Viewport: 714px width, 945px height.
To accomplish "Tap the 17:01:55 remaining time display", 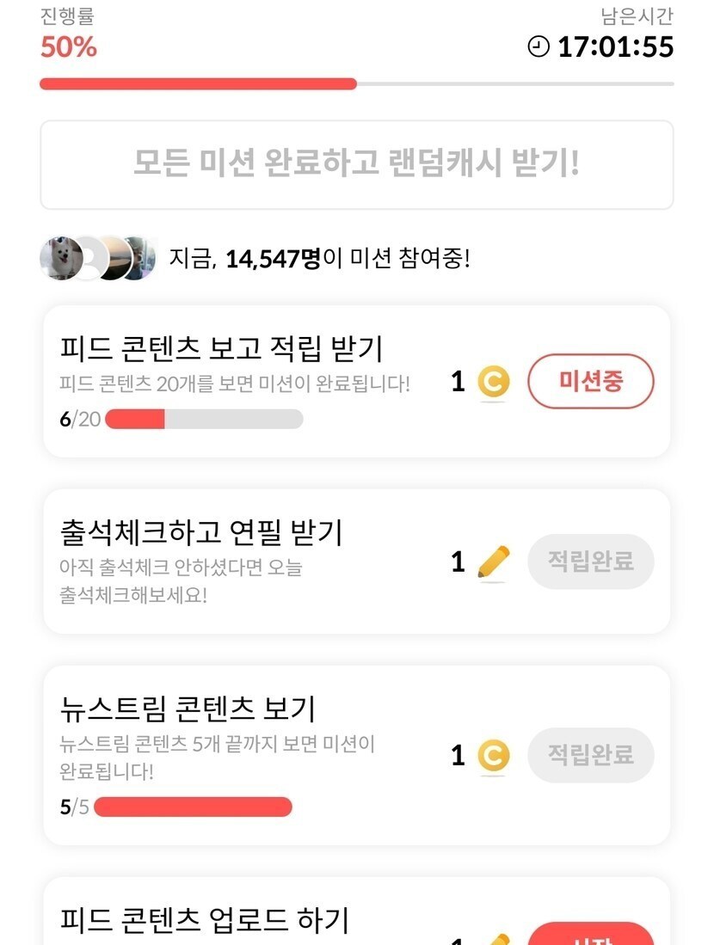I will click(x=615, y=46).
